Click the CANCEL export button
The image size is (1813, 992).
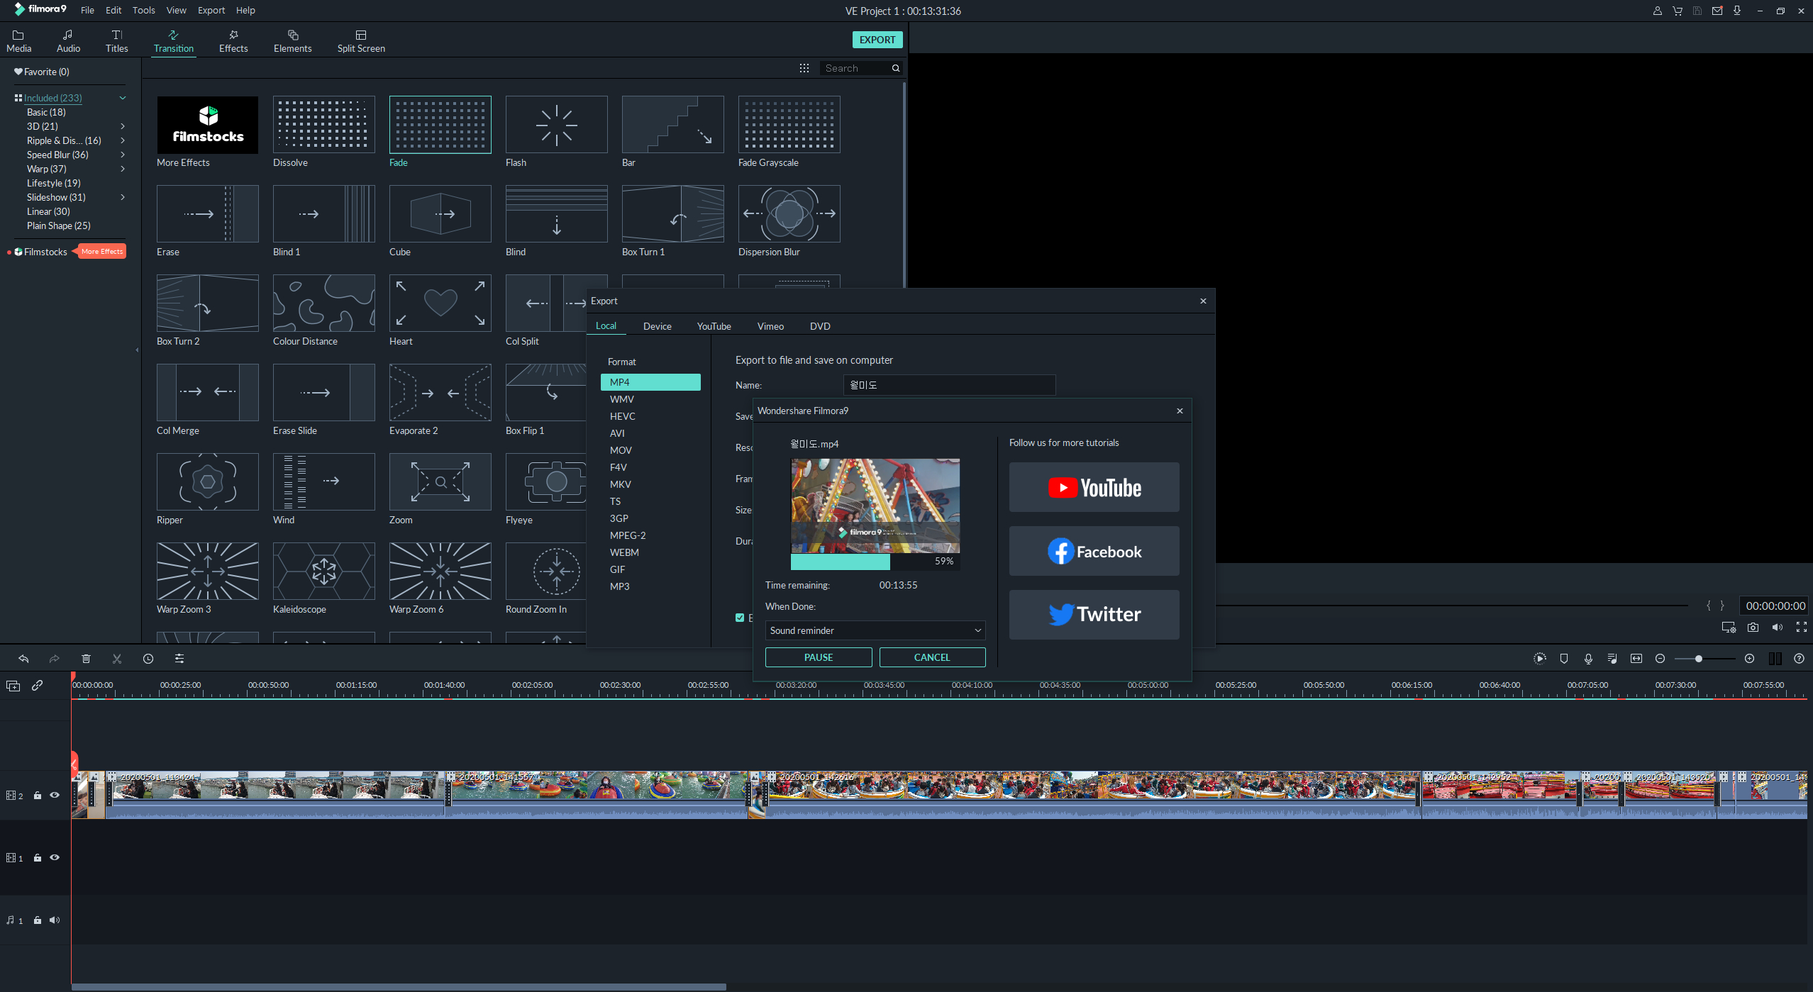point(931,657)
